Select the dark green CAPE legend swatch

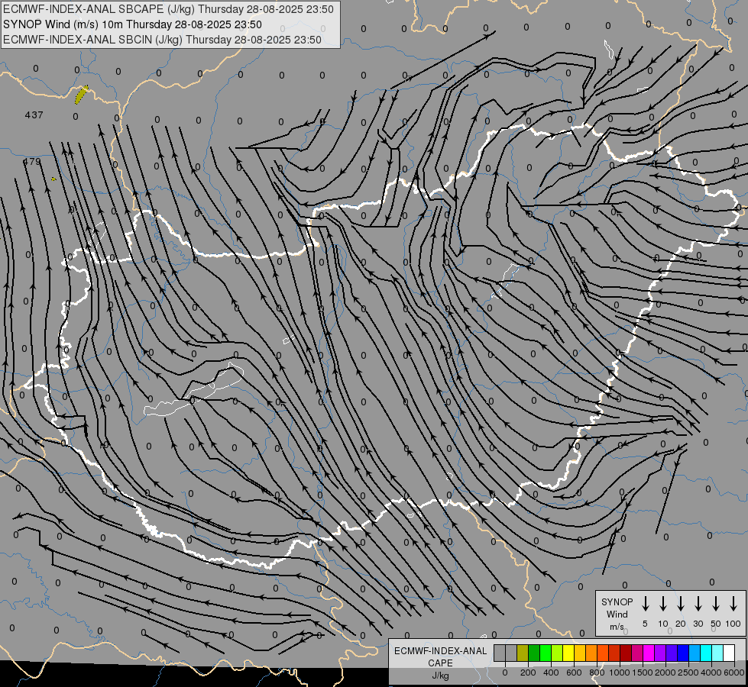click(534, 653)
